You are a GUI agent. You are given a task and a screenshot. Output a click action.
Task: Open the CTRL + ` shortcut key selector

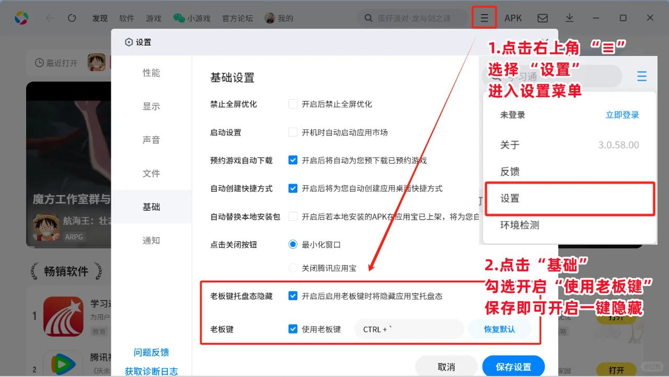(x=409, y=329)
